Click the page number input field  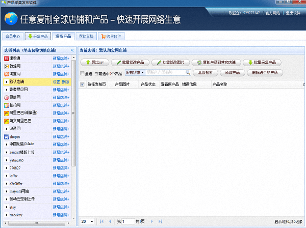point(128,221)
